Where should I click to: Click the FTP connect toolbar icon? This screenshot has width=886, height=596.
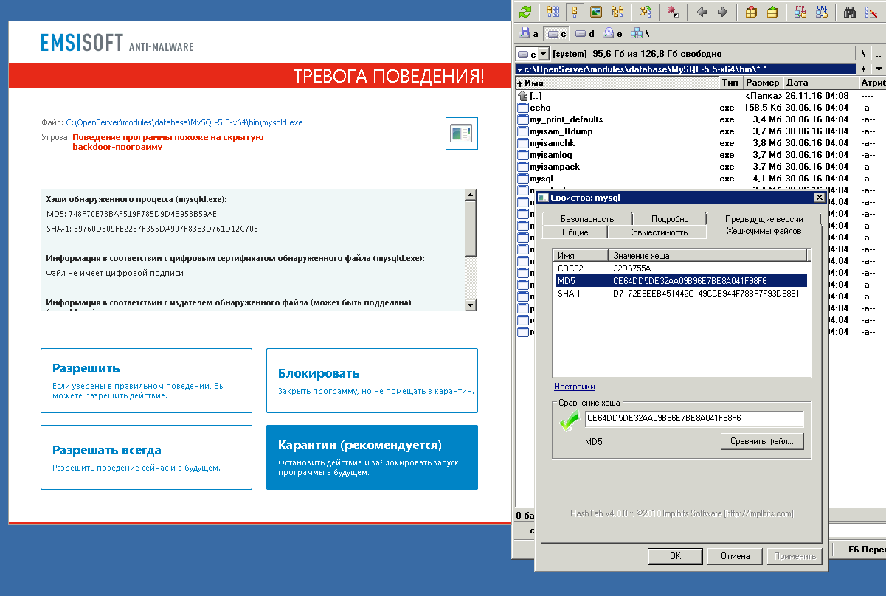[x=800, y=12]
